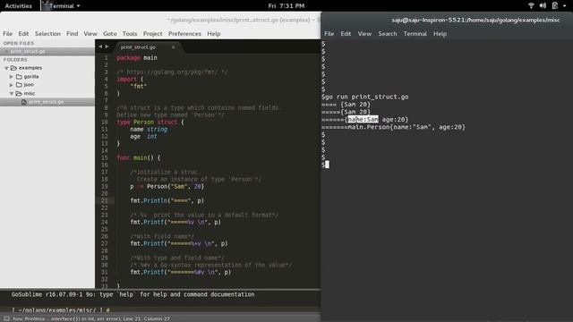Switch to the print_struct.go tab
The height and width of the screenshot is (322, 573).
point(138,47)
